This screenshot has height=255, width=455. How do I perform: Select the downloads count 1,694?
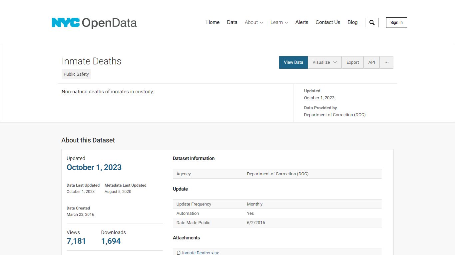tap(111, 241)
